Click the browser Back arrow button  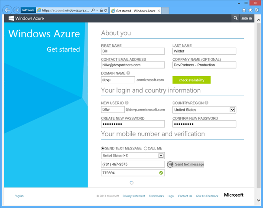pos(7,10)
